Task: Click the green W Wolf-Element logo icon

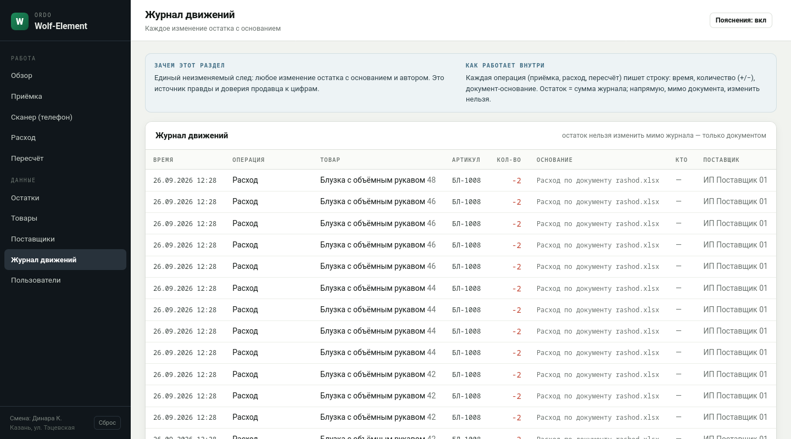Action: (x=20, y=21)
